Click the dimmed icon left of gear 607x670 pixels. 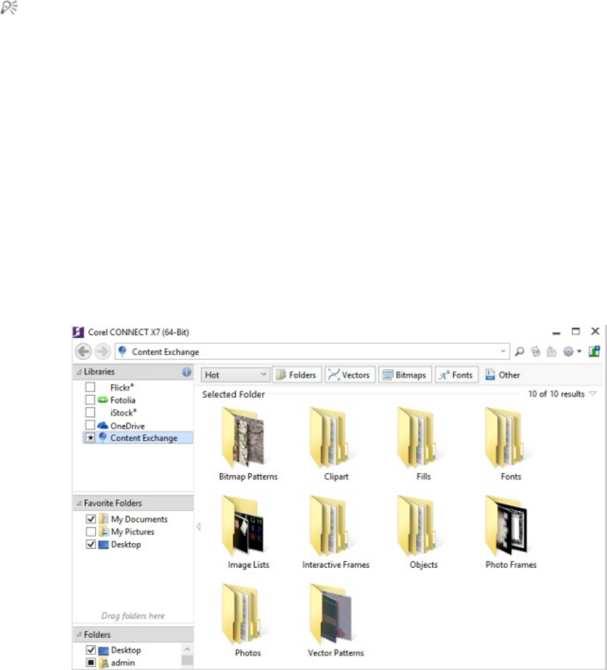pyautogui.click(x=552, y=352)
